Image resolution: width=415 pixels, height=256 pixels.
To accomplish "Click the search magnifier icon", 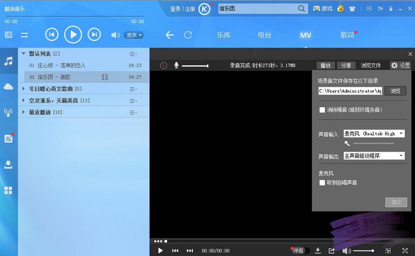I will pyautogui.click(x=301, y=9).
